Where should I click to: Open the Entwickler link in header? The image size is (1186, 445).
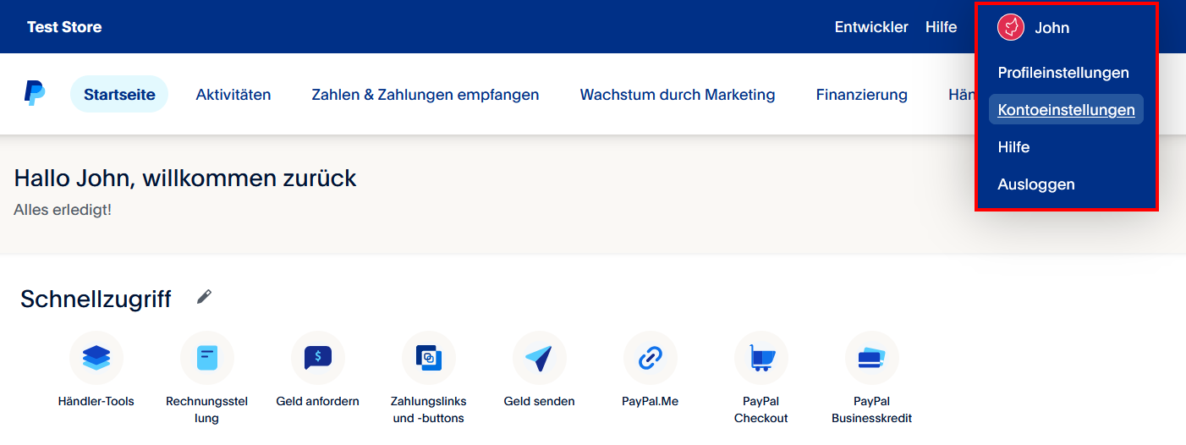click(870, 27)
